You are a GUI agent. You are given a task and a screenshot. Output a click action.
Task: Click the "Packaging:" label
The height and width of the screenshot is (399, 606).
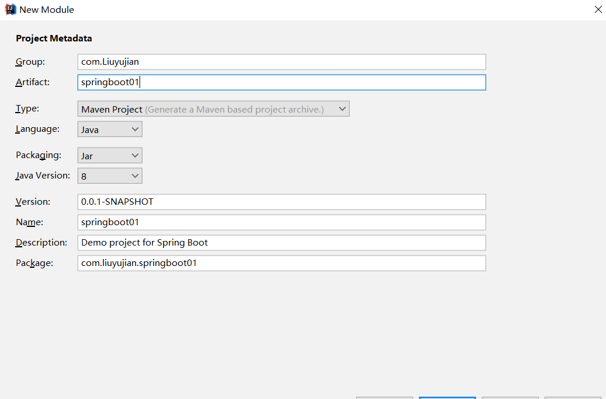tap(39, 155)
